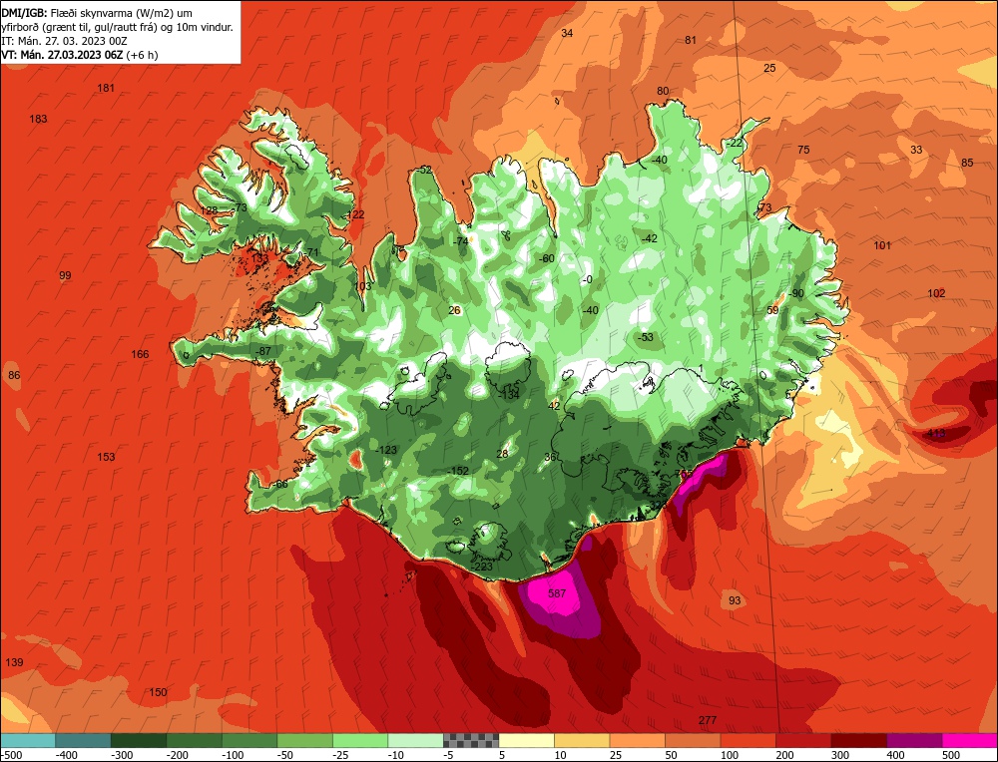
Task: Select the magenta legend swatch labeled 500
Action: coord(969,740)
